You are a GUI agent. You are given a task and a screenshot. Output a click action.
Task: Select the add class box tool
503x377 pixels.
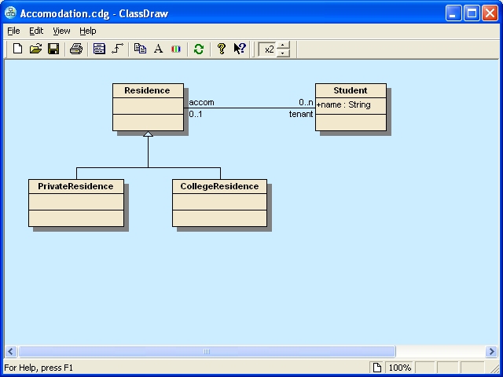(99, 49)
